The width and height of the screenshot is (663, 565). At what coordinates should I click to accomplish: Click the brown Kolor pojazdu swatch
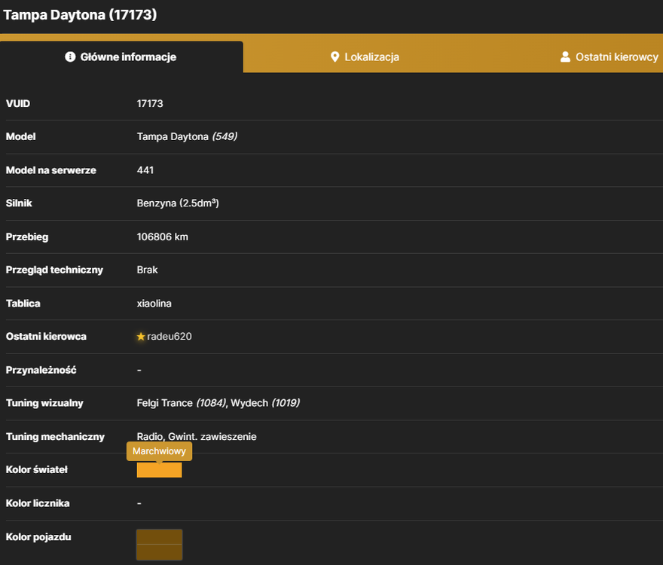160,545
